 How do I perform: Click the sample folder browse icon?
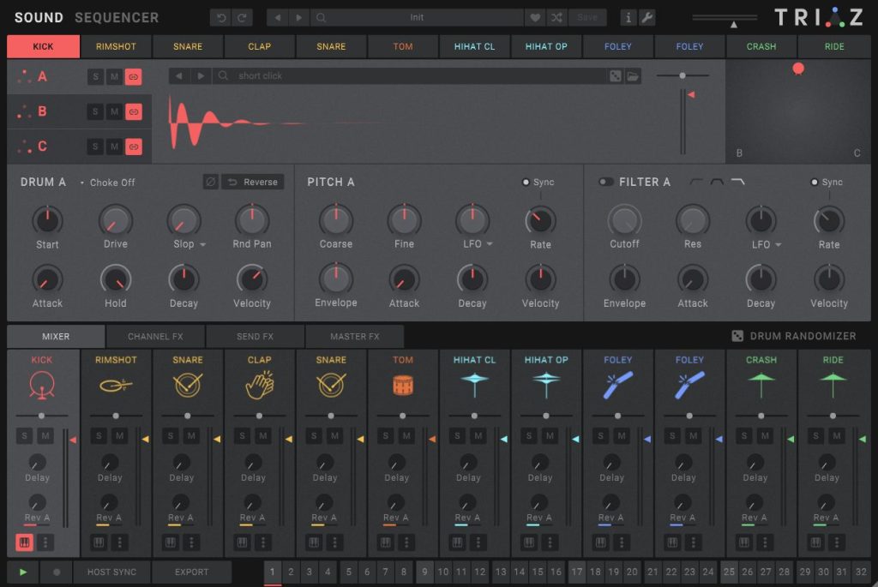[633, 76]
